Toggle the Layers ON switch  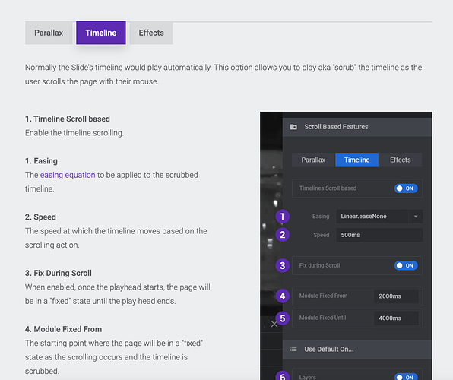click(x=406, y=377)
